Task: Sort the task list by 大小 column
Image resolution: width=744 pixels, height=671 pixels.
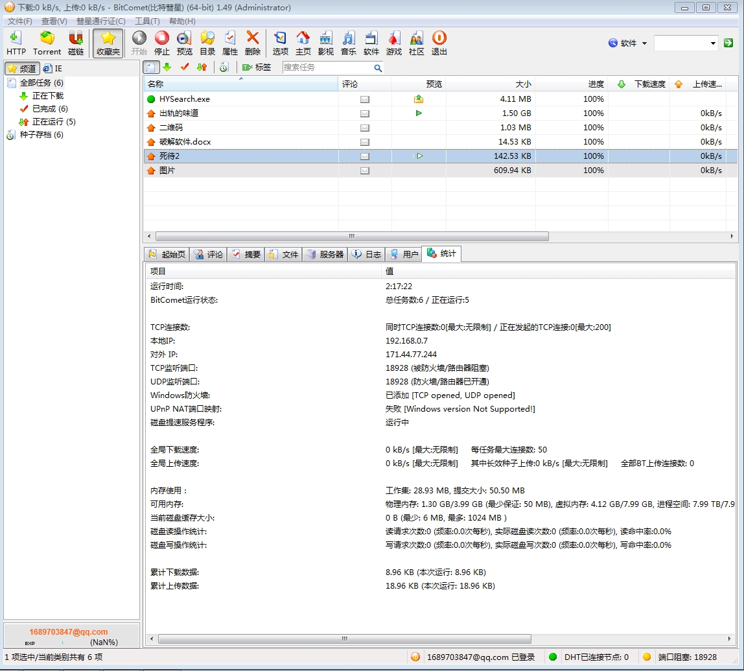Action: (x=491, y=84)
